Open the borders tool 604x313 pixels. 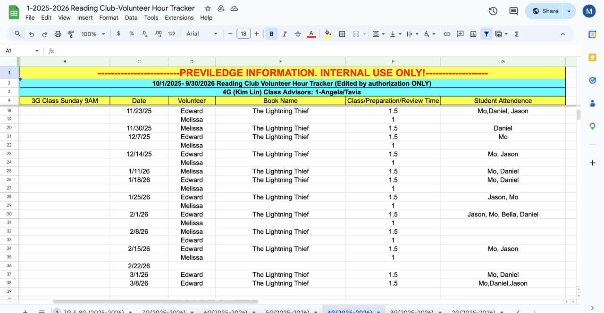[342, 34]
